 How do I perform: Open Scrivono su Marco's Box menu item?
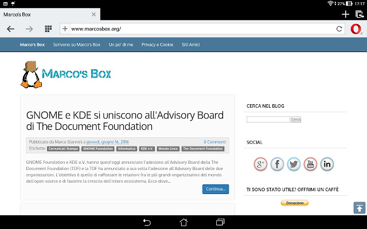(x=76, y=45)
